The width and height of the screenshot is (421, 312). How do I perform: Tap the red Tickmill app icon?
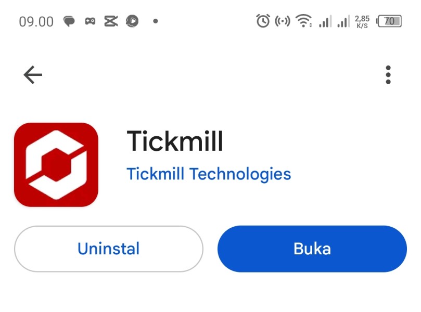pos(56,164)
